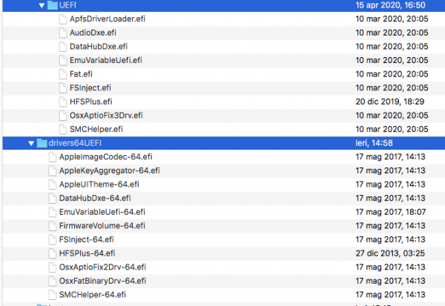Select file name SMCHelper-64.efi
445x306 pixels.
[x=93, y=295]
